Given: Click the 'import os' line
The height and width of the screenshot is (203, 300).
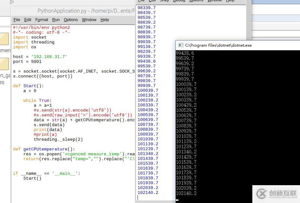Looking at the screenshot, I should [x=25, y=47].
